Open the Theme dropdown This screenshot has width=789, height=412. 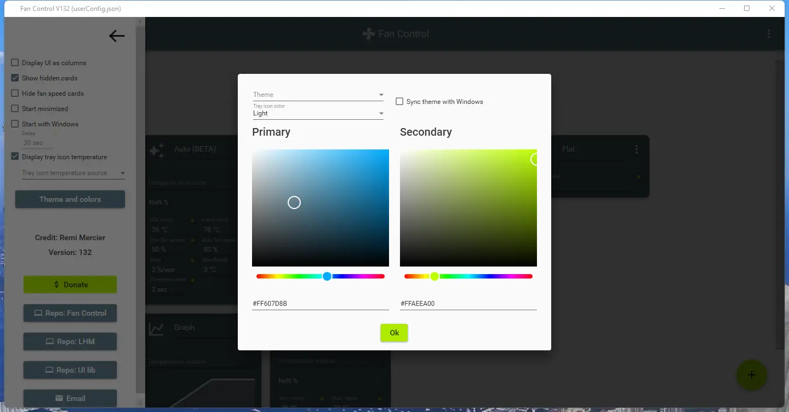click(x=318, y=95)
